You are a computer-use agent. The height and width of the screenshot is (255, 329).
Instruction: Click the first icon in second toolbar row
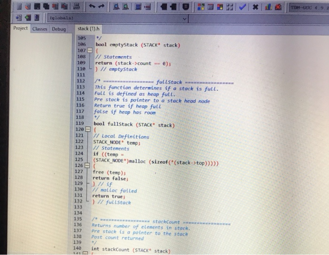point(18,18)
